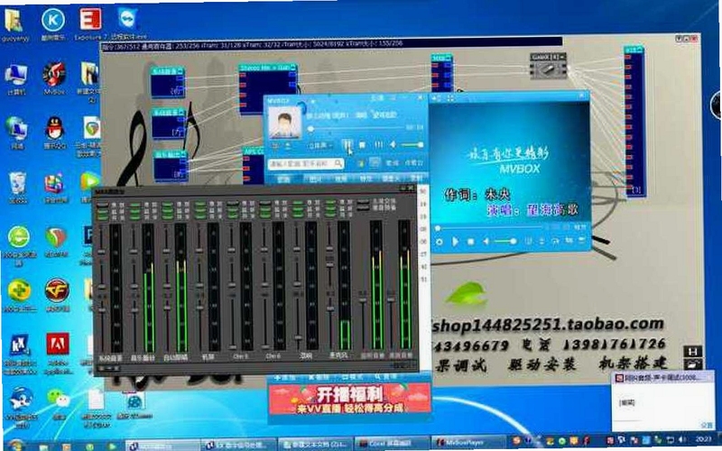
Task: Seek on the MVBOX song progress bar
Action: click(x=356, y=129)
